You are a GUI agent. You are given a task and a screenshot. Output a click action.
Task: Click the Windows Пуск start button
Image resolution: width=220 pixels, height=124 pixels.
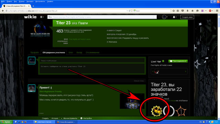coord(6,122)
